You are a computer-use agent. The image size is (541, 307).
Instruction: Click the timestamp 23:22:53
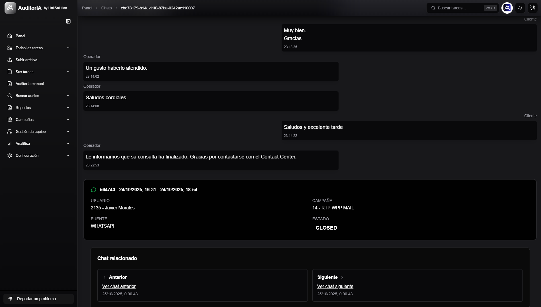(92, 165)
